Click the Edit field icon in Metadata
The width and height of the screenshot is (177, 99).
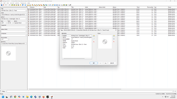[x=94, y=39]
